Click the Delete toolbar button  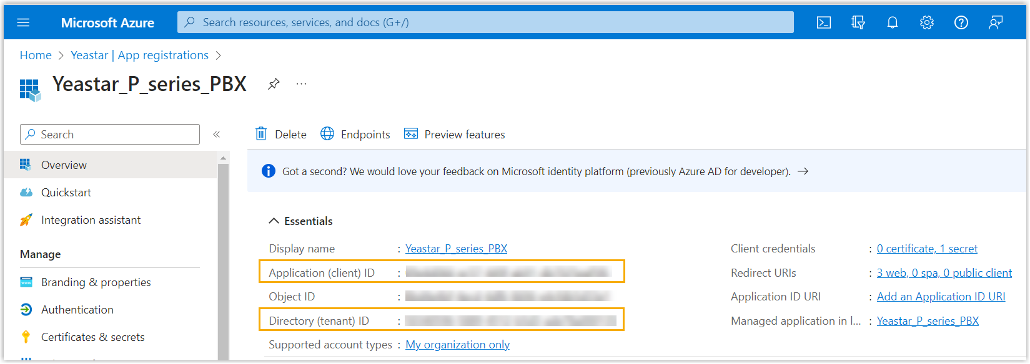(281, 135)
